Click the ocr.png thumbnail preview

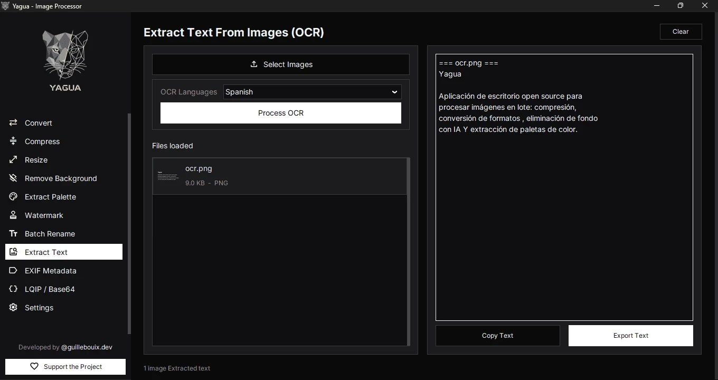point(168,176)
